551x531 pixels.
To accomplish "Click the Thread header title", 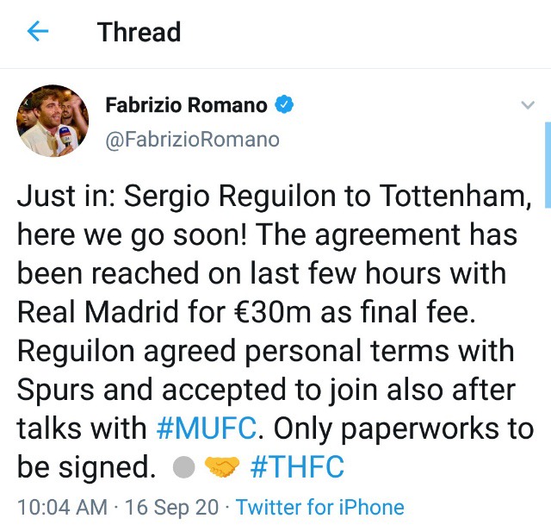I will (139, 33).
